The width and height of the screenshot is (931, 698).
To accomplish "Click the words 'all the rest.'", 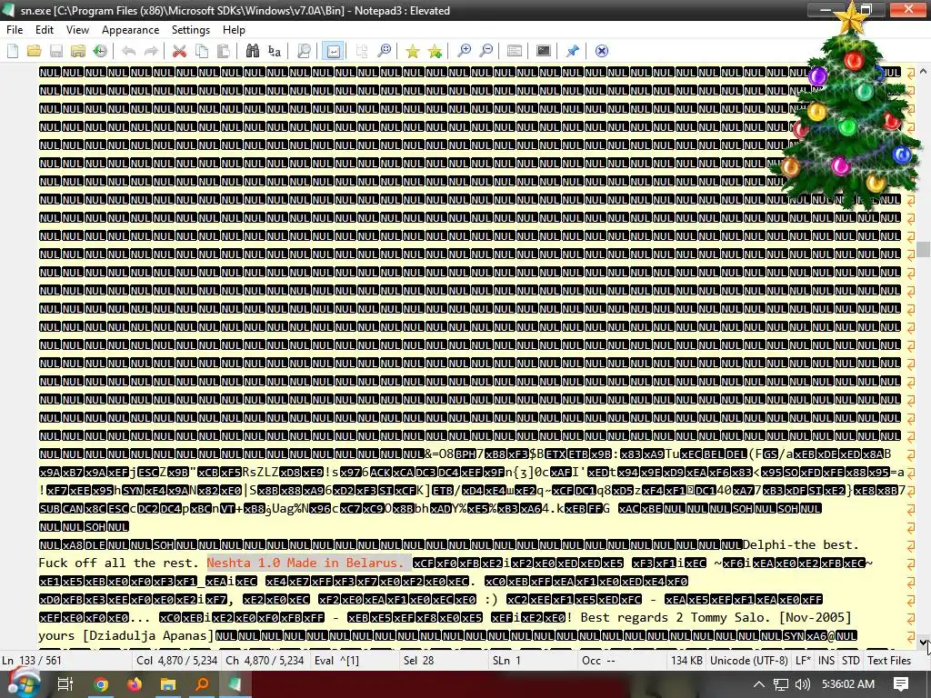I will 151,563.
